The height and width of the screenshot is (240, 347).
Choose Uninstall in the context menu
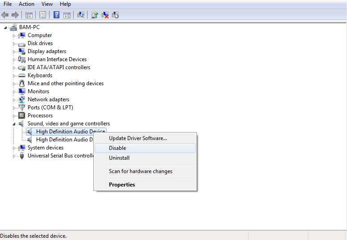145,158
